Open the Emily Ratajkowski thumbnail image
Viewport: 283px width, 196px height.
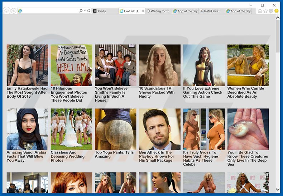pos(27,65)
